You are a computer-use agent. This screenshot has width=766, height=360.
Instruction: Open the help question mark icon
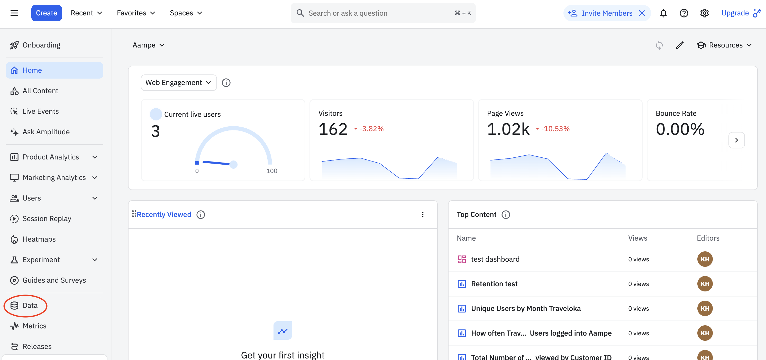[x=684, y=13]
